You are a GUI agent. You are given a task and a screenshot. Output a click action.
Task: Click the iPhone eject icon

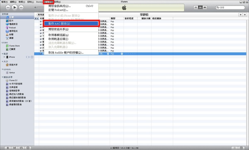click(x=32, y=57)
